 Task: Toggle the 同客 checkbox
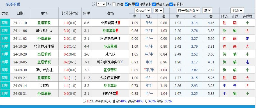(x=114, y=4)
